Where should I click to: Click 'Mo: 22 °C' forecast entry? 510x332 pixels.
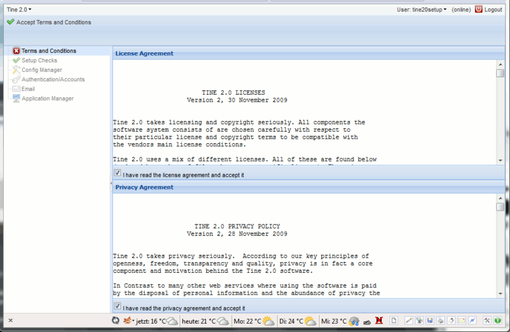pos(254,321)
